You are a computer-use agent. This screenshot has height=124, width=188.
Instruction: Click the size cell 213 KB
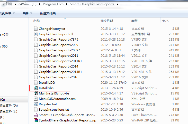coord(174,40)
